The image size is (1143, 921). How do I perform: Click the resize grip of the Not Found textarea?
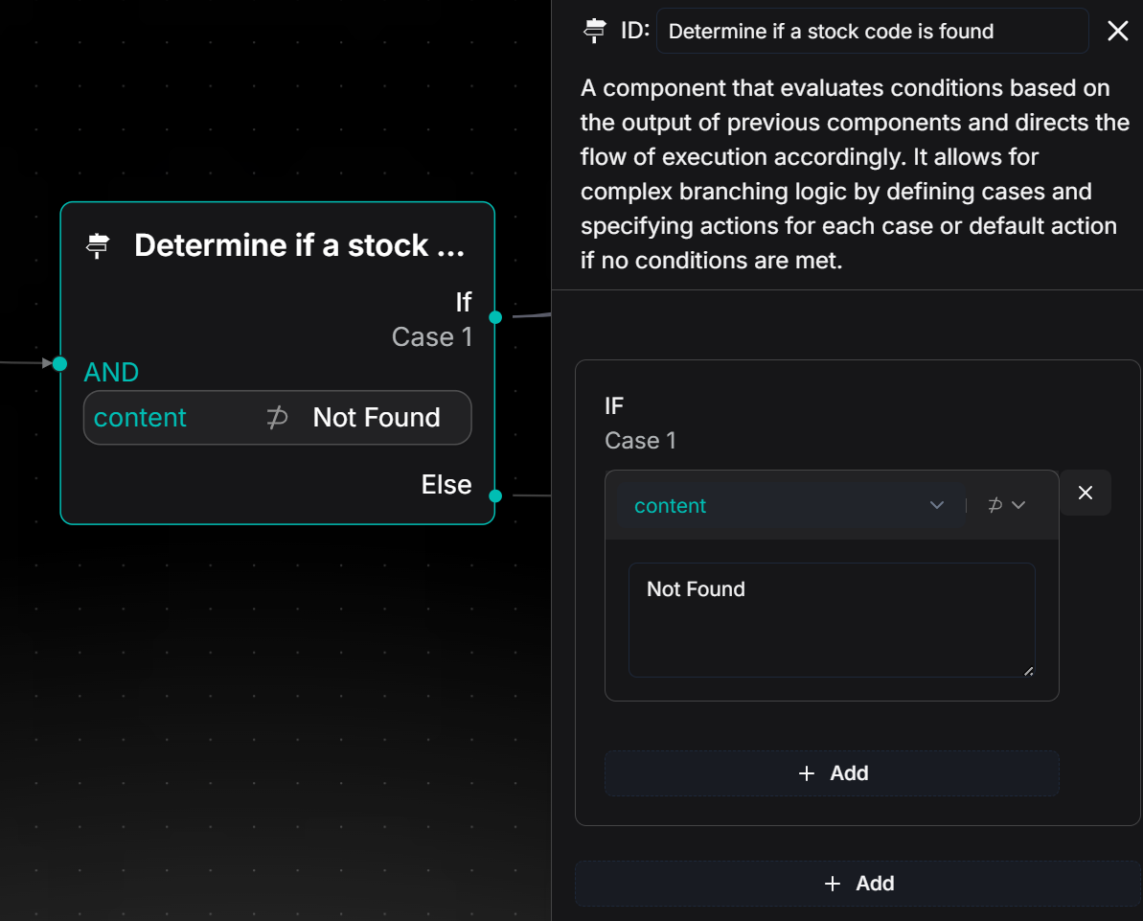click(x=1028, y=671)
